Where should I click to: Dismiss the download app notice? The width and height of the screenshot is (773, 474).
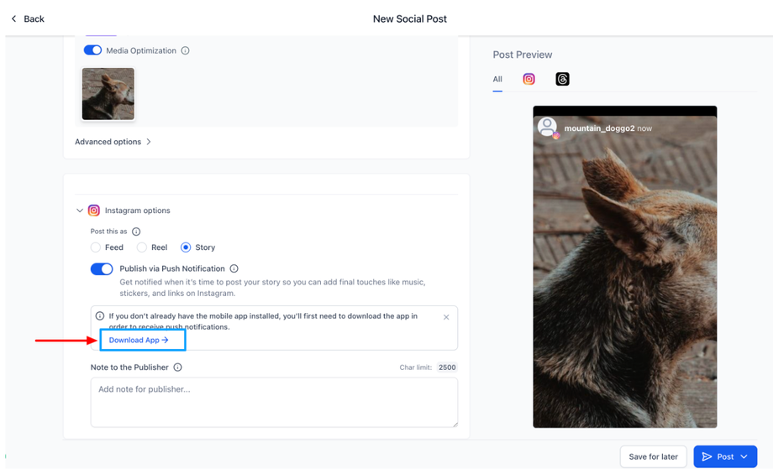point(446,317)
